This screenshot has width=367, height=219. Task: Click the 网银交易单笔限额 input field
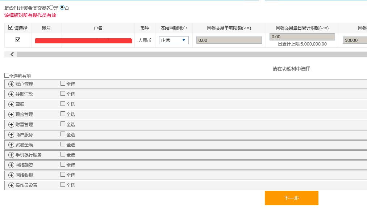[x=229, y=40]
